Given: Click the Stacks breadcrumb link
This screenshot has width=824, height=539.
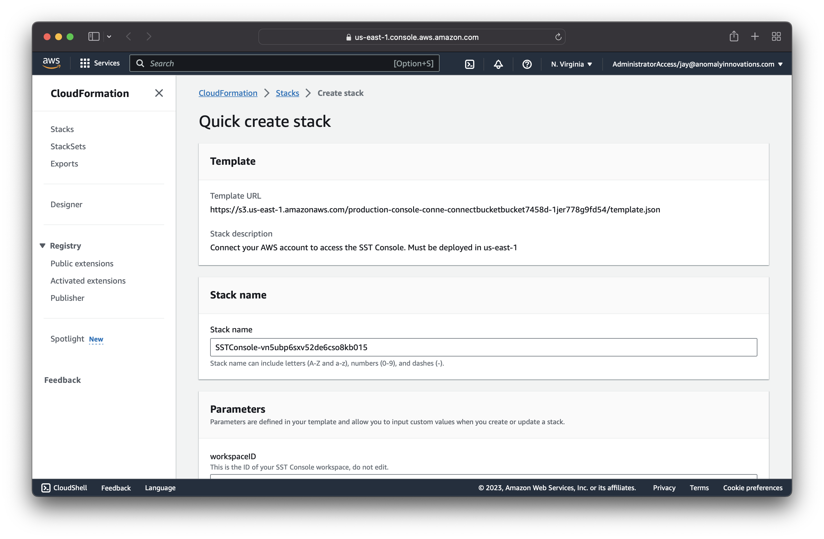Looking at the screenshot, I should (x=287, y=93).
